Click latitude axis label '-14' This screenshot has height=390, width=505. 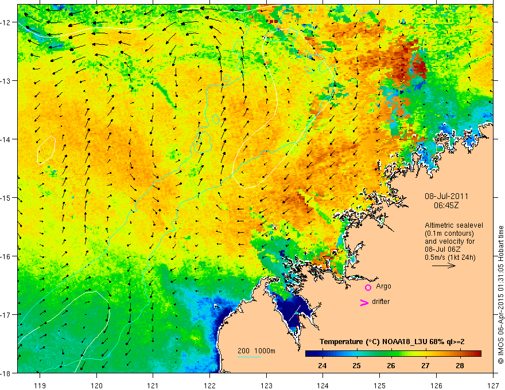coord(6,139)
